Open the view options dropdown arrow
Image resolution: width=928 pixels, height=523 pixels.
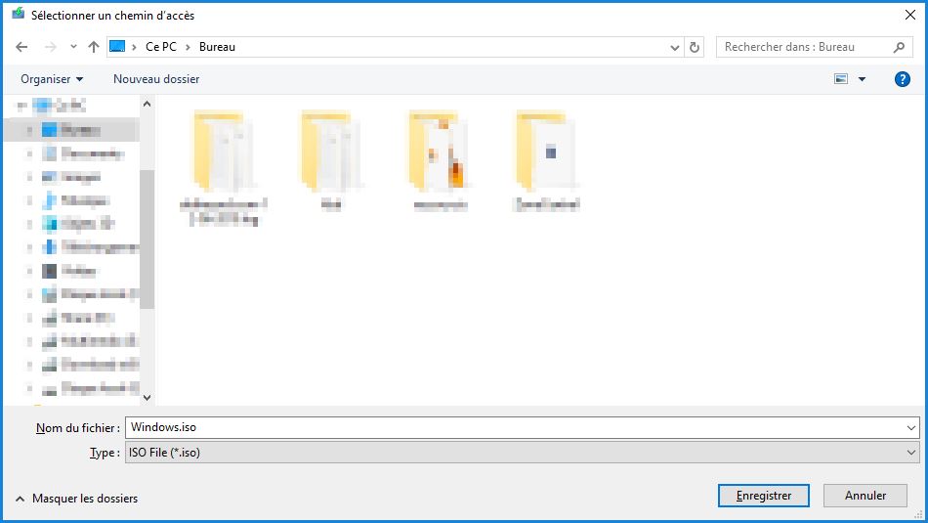[x=862, y=79]
